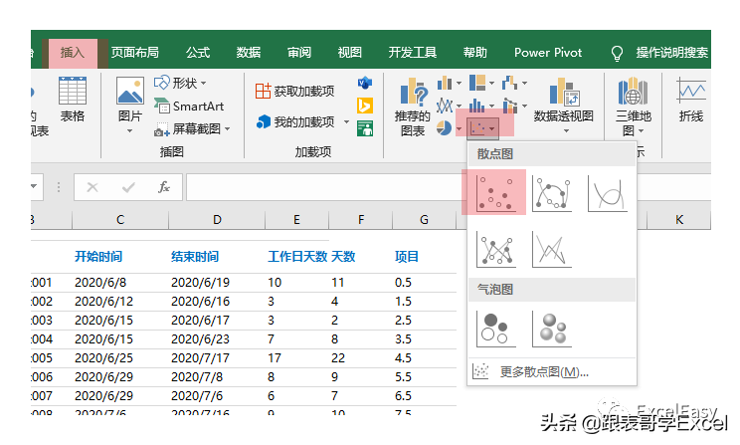The width and height of the screenshot is (740, 445).
Task: Open the Power Pivot tab
Action: (x=548, y=53)
